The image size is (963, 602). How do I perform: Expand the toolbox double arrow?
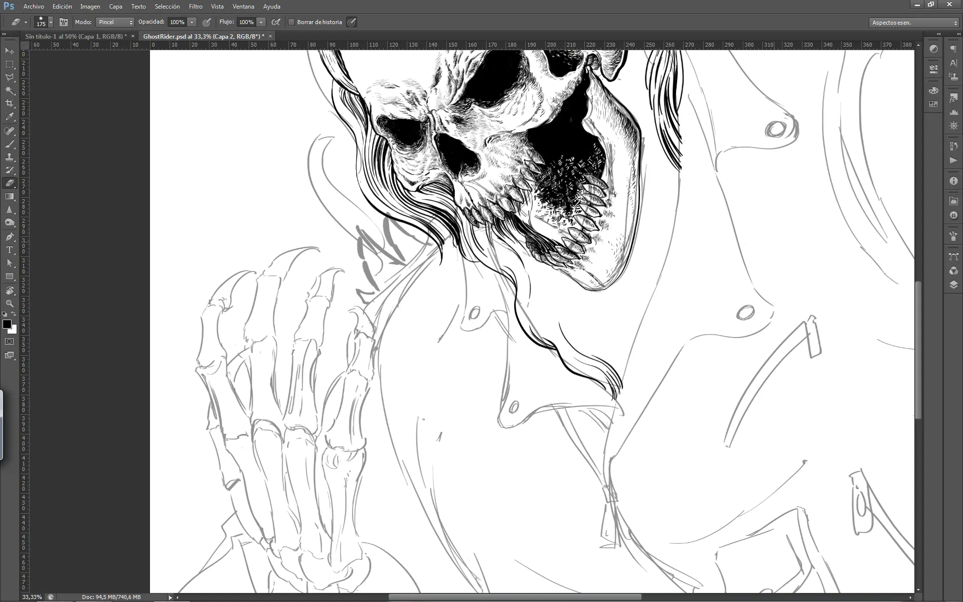tap(5, 34)
